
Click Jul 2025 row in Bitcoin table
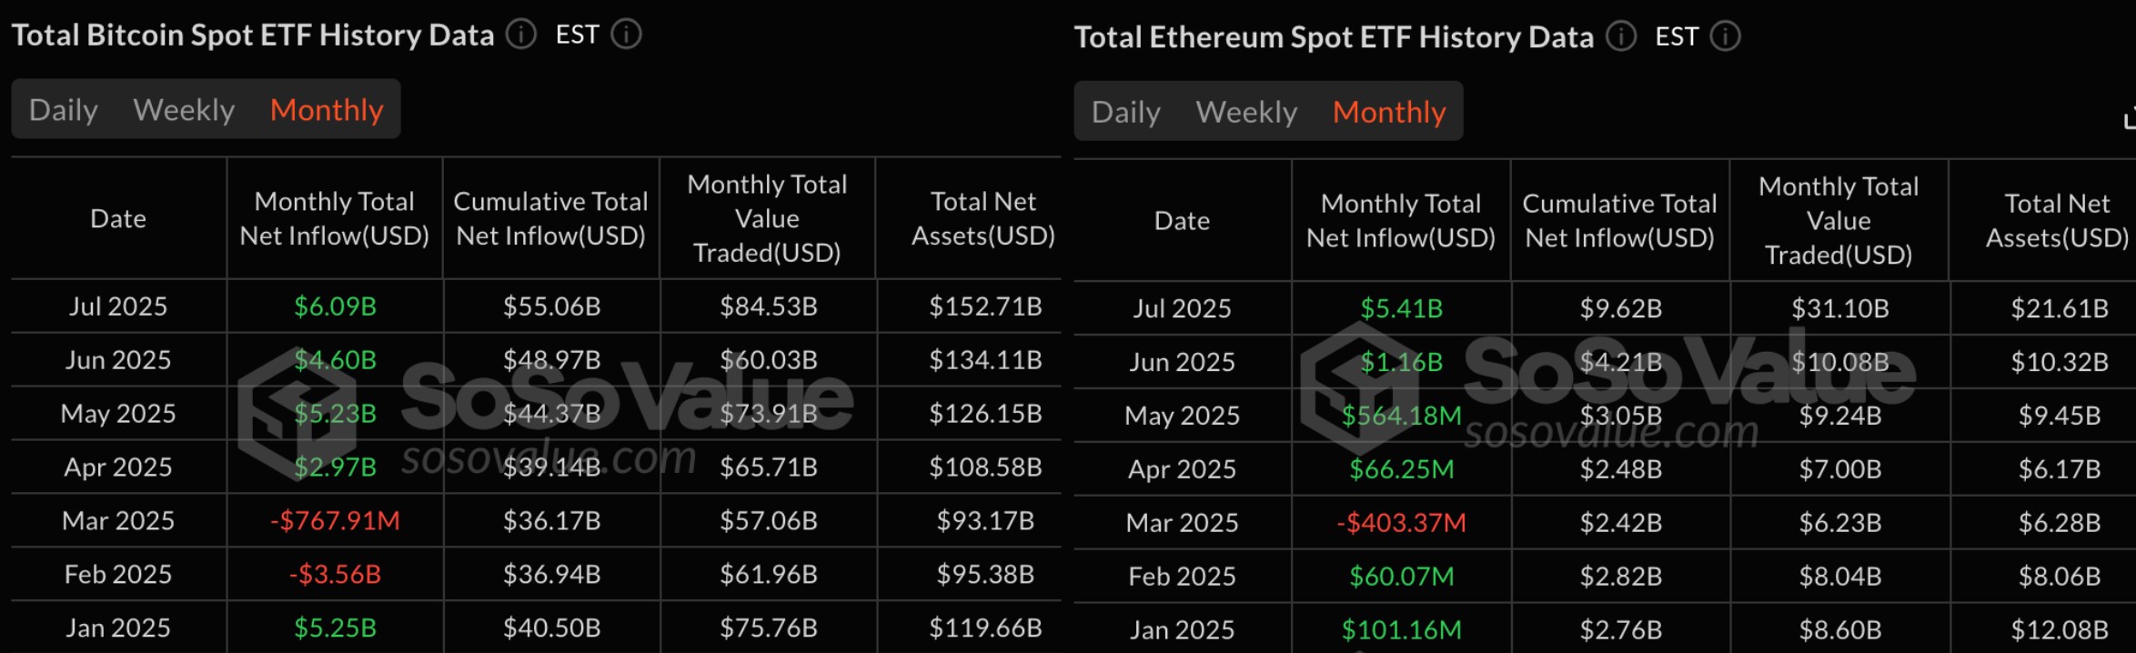point(118,306)
